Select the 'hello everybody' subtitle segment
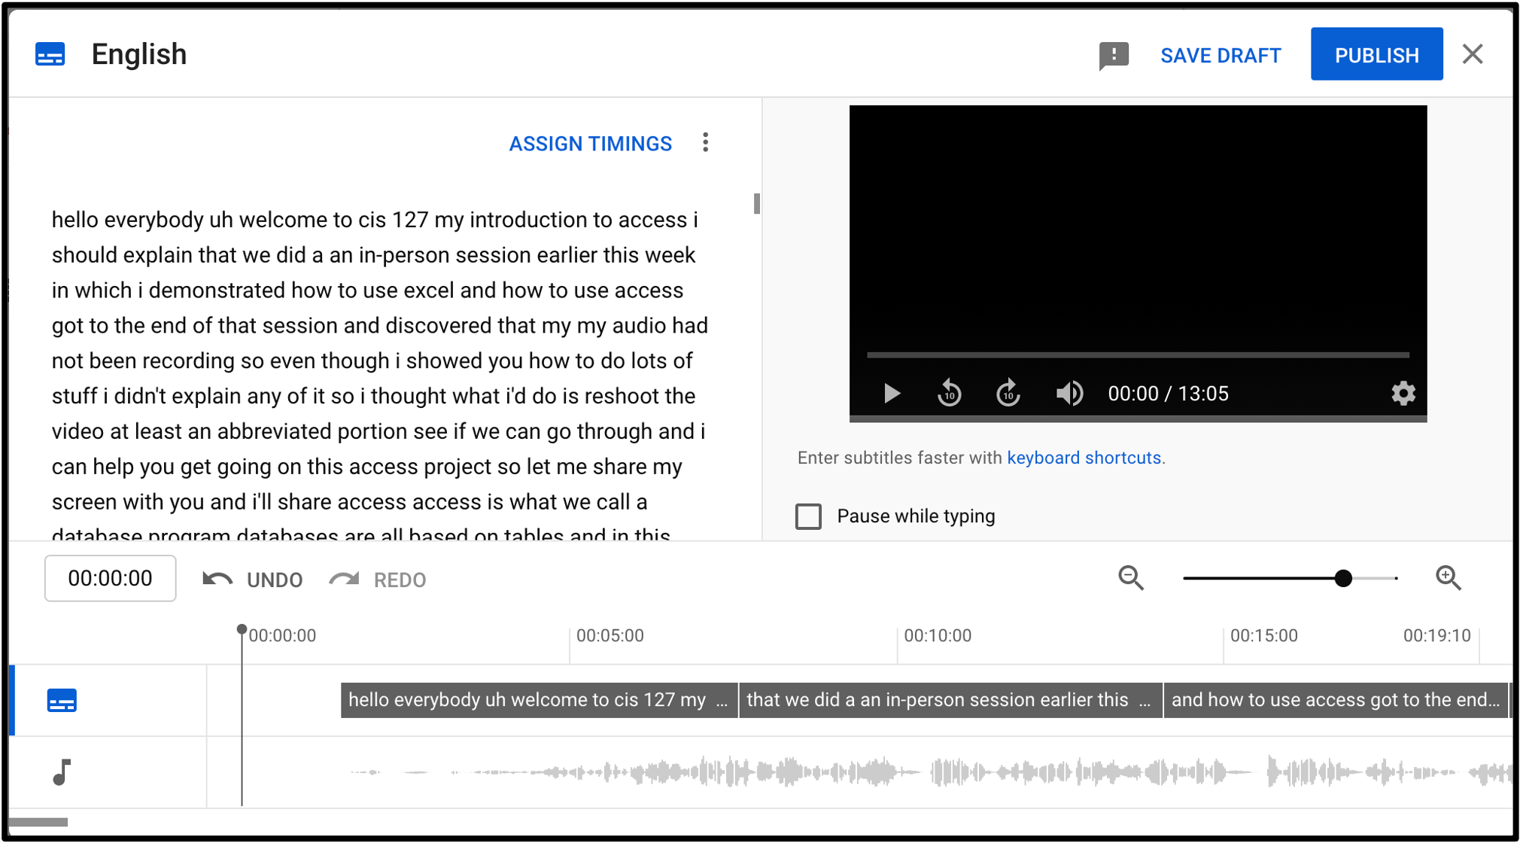1520x843 pixels. click(x=539, y=700)
